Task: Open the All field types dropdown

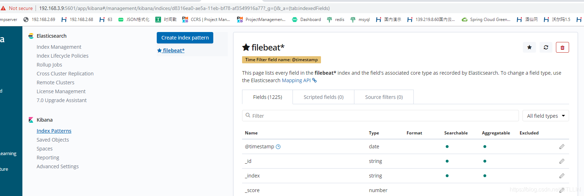Action: tap(546, 116)
